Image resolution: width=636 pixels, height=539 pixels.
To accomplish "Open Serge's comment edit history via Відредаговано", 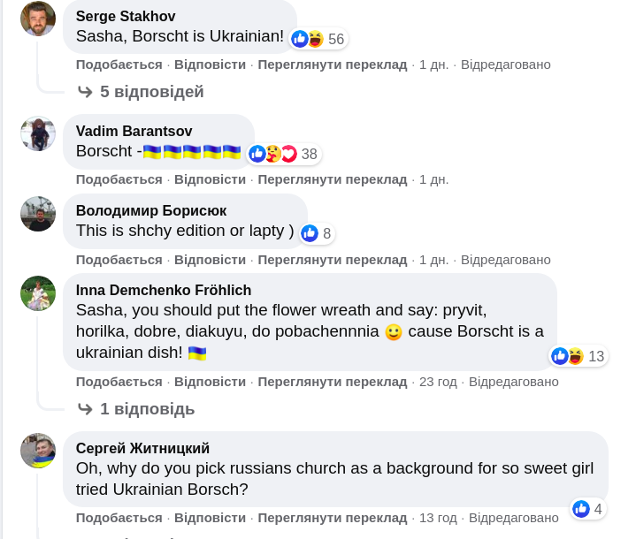I will (x=505, y=65).
